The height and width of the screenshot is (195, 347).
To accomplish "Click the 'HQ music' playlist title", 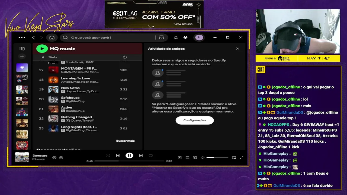I will pyautogui.click(x=63, y=49).
